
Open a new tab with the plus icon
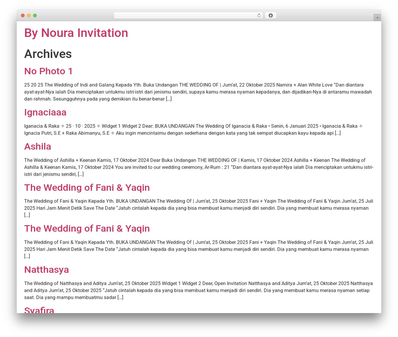377,18
